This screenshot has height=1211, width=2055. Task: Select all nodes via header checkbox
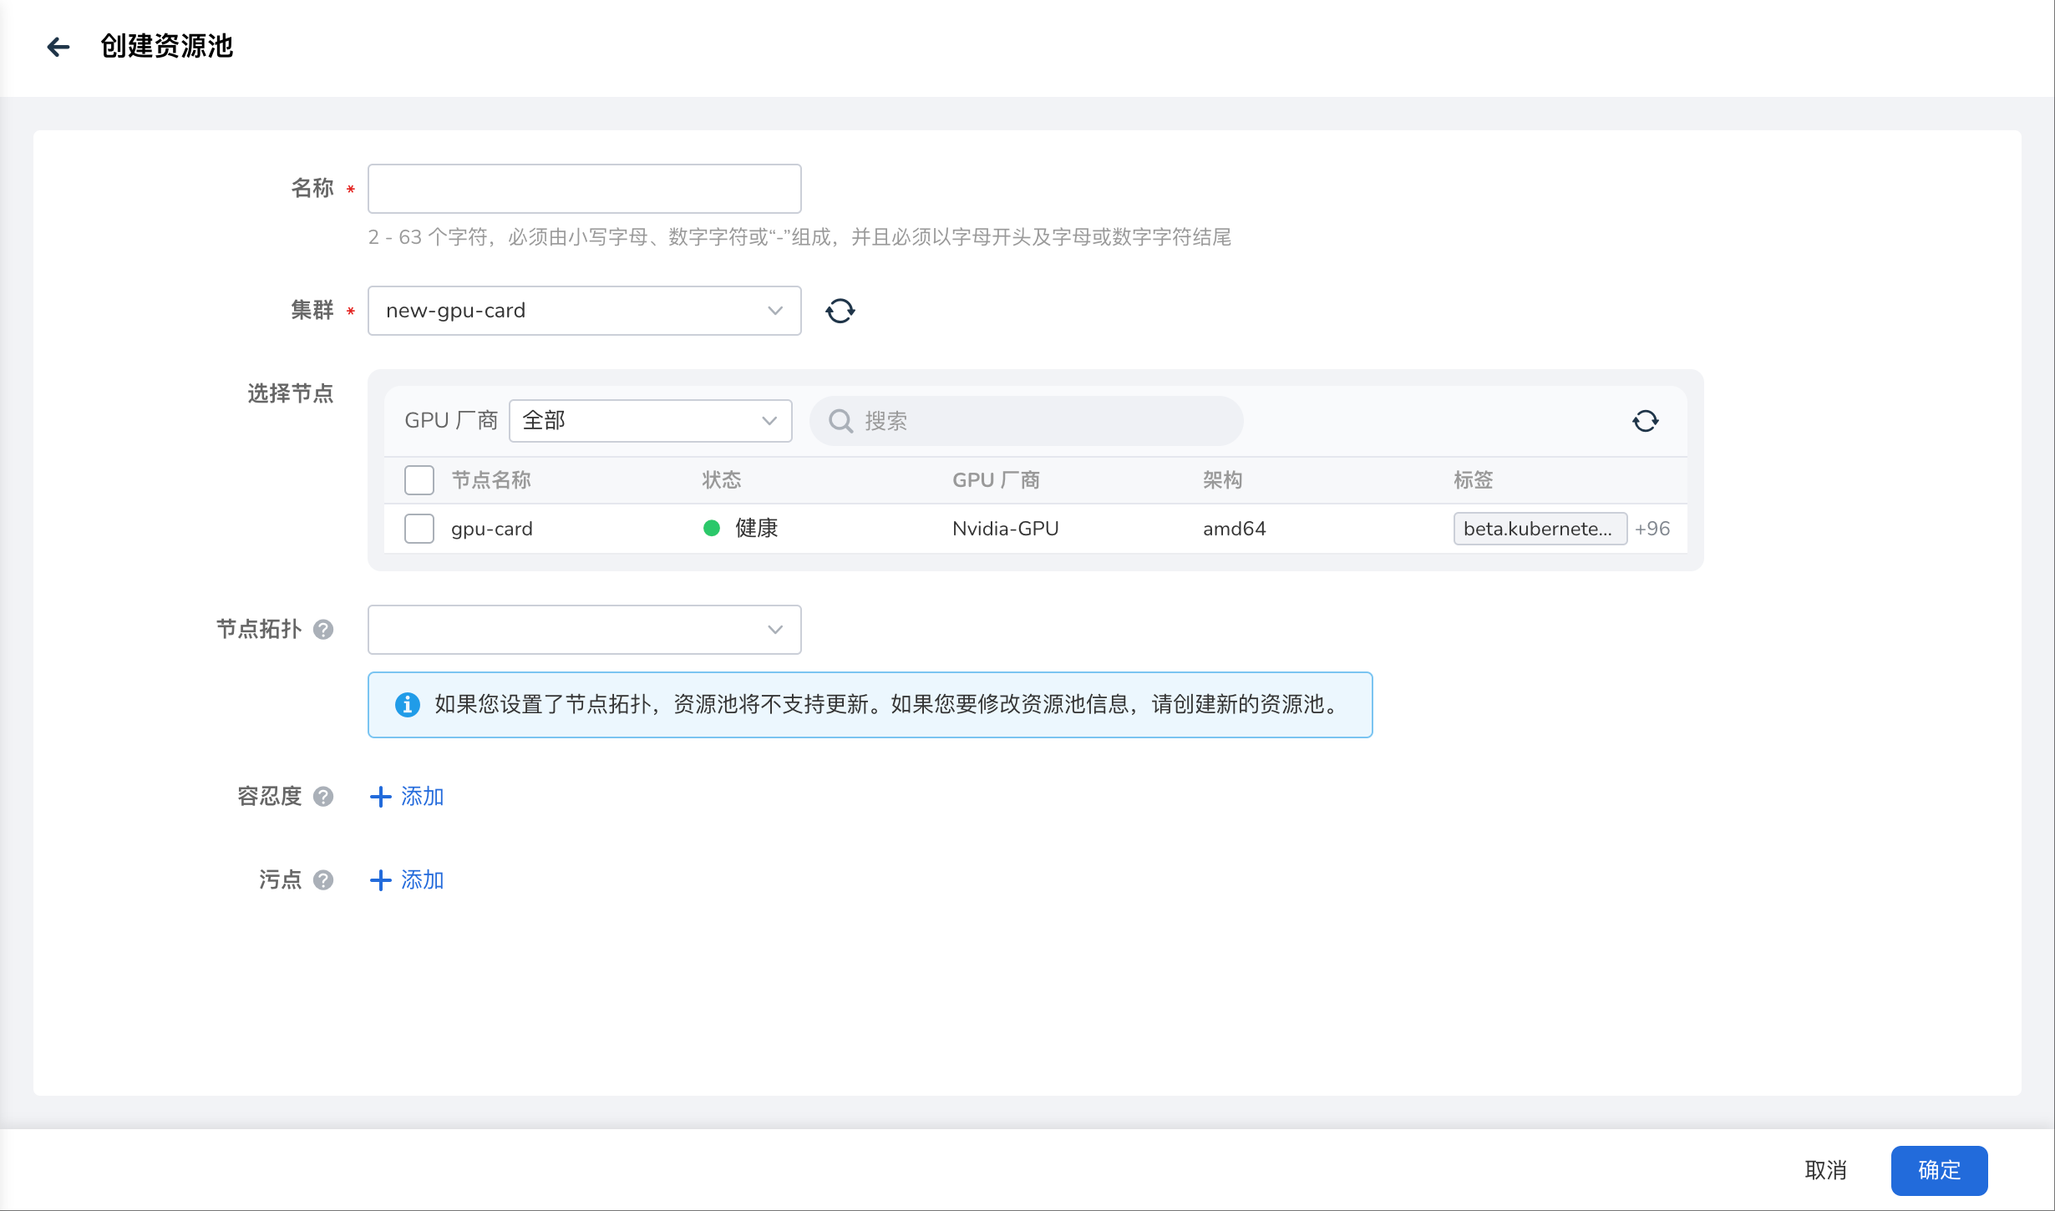point(419,480)
